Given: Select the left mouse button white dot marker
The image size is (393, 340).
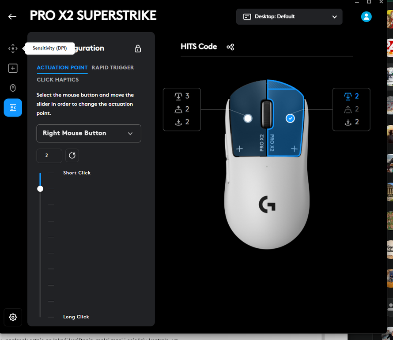Looking at the screenshot, I should (248, 118).
